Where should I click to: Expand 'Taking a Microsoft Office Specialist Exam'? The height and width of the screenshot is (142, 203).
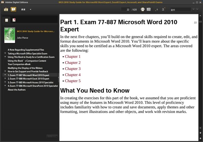pyautogui.click(x=5, y=53)
